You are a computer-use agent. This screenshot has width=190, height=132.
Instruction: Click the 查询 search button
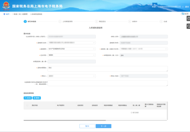[28, 98]
